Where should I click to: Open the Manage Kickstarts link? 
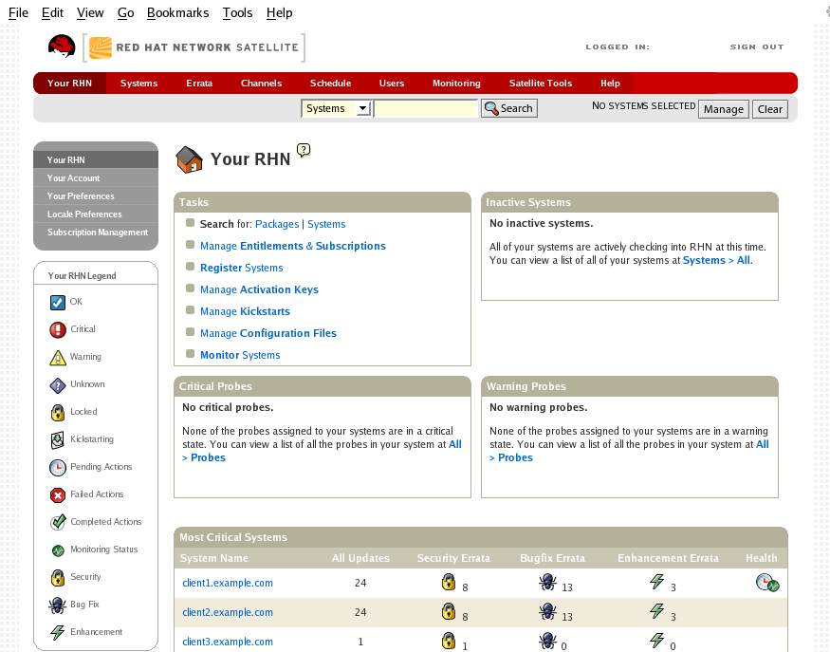[245, 311]
